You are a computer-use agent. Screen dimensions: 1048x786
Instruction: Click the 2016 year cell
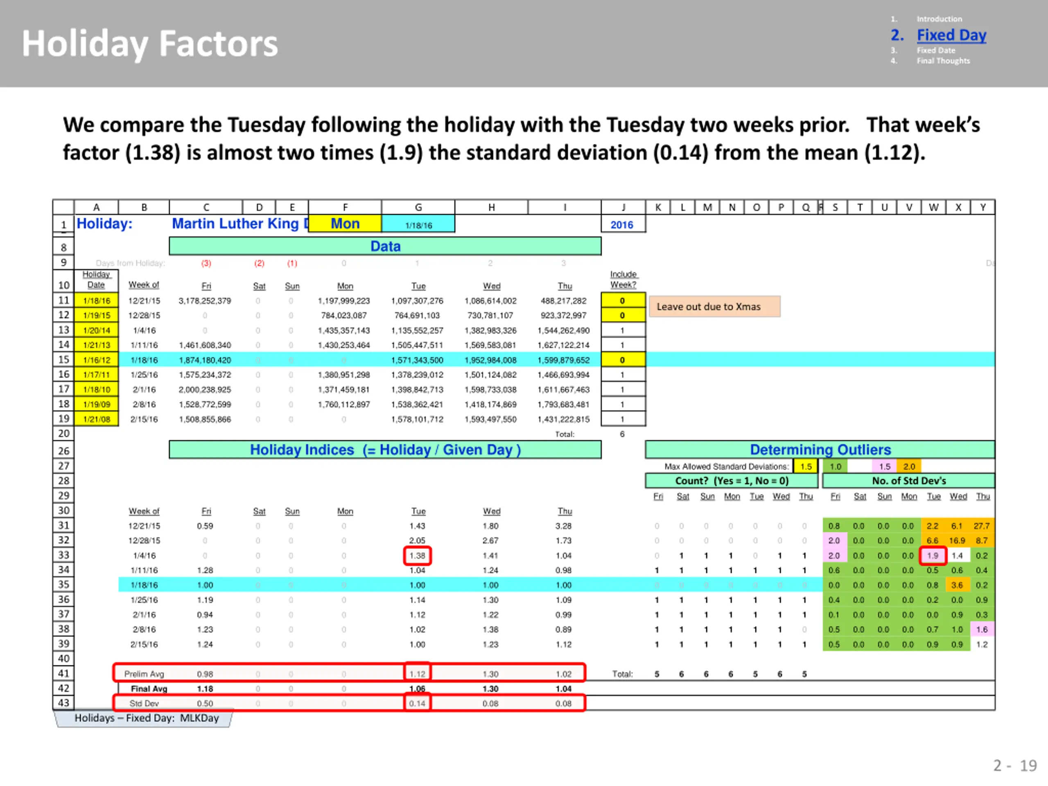click(623, 225)
